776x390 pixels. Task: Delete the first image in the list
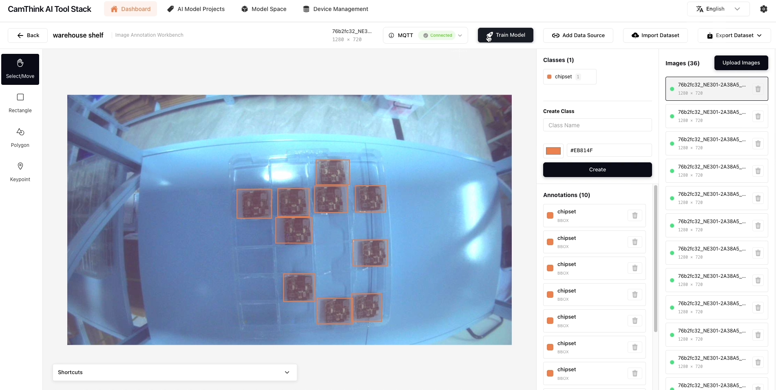(758, 89)
